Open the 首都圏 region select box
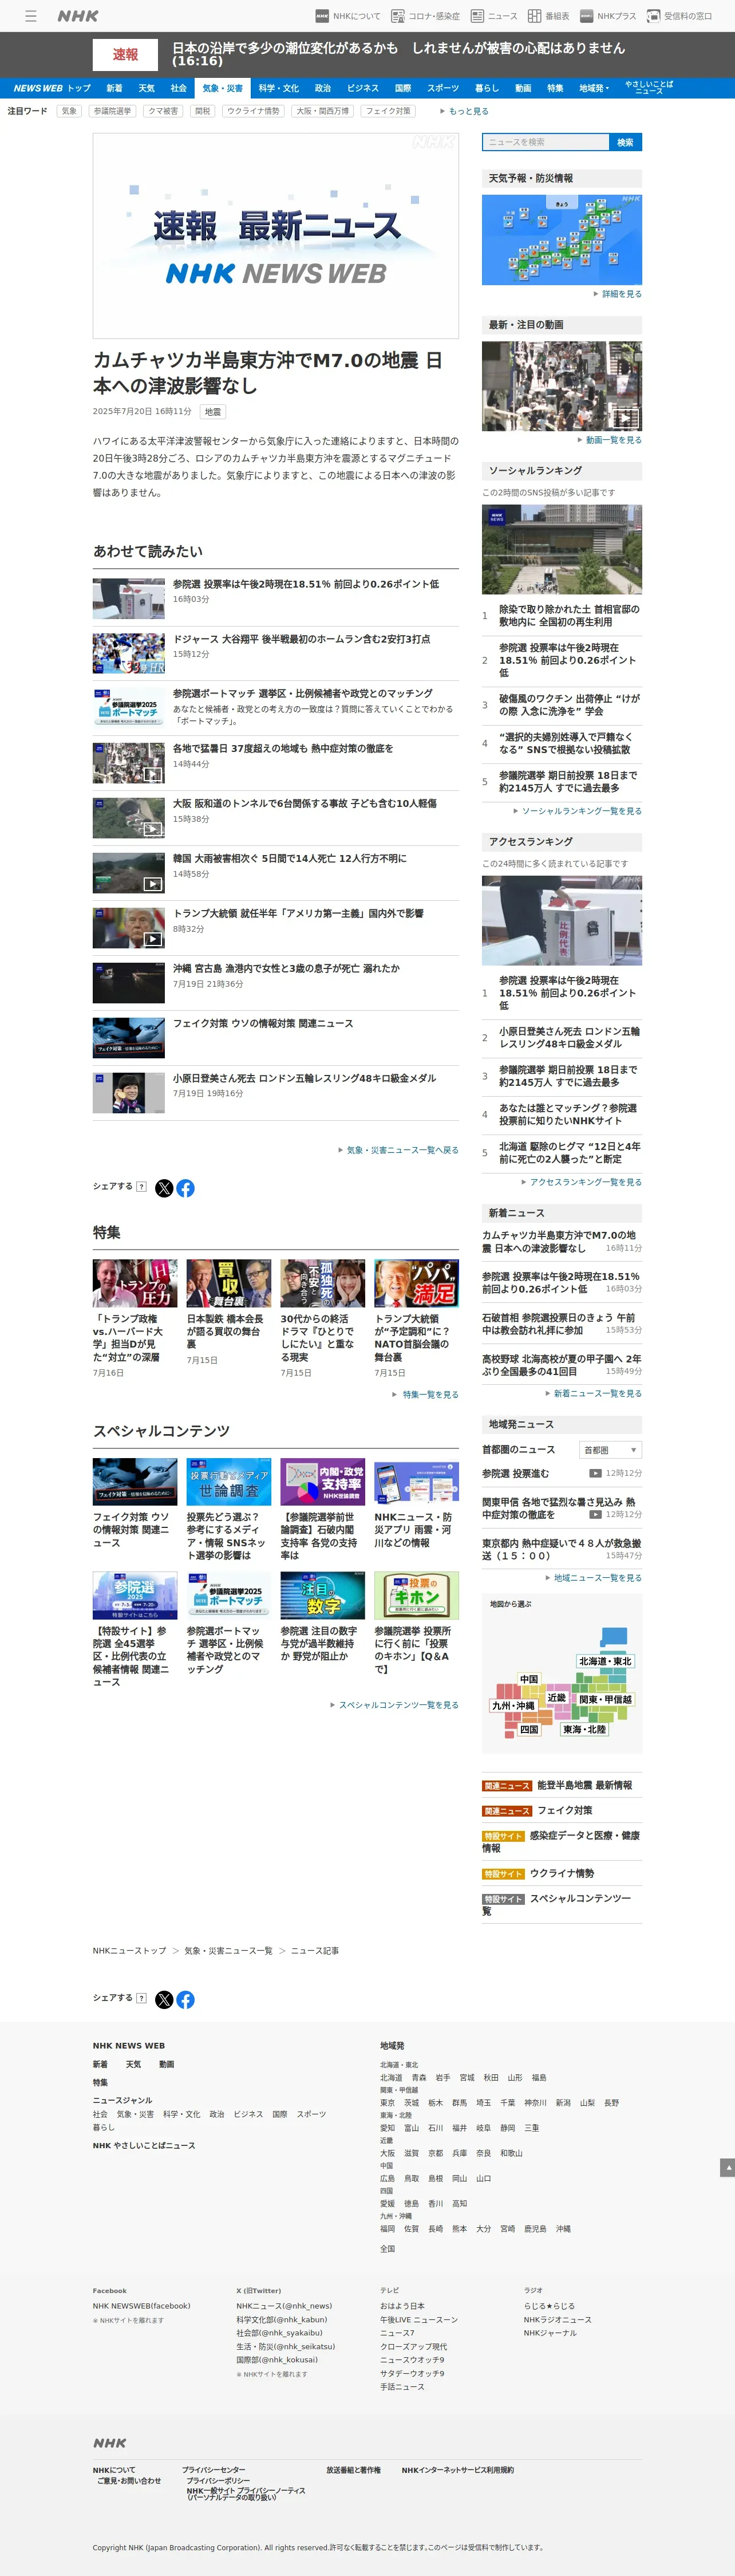The width and height of the screenshot is (735, 2576). (x=610, y=1450)
